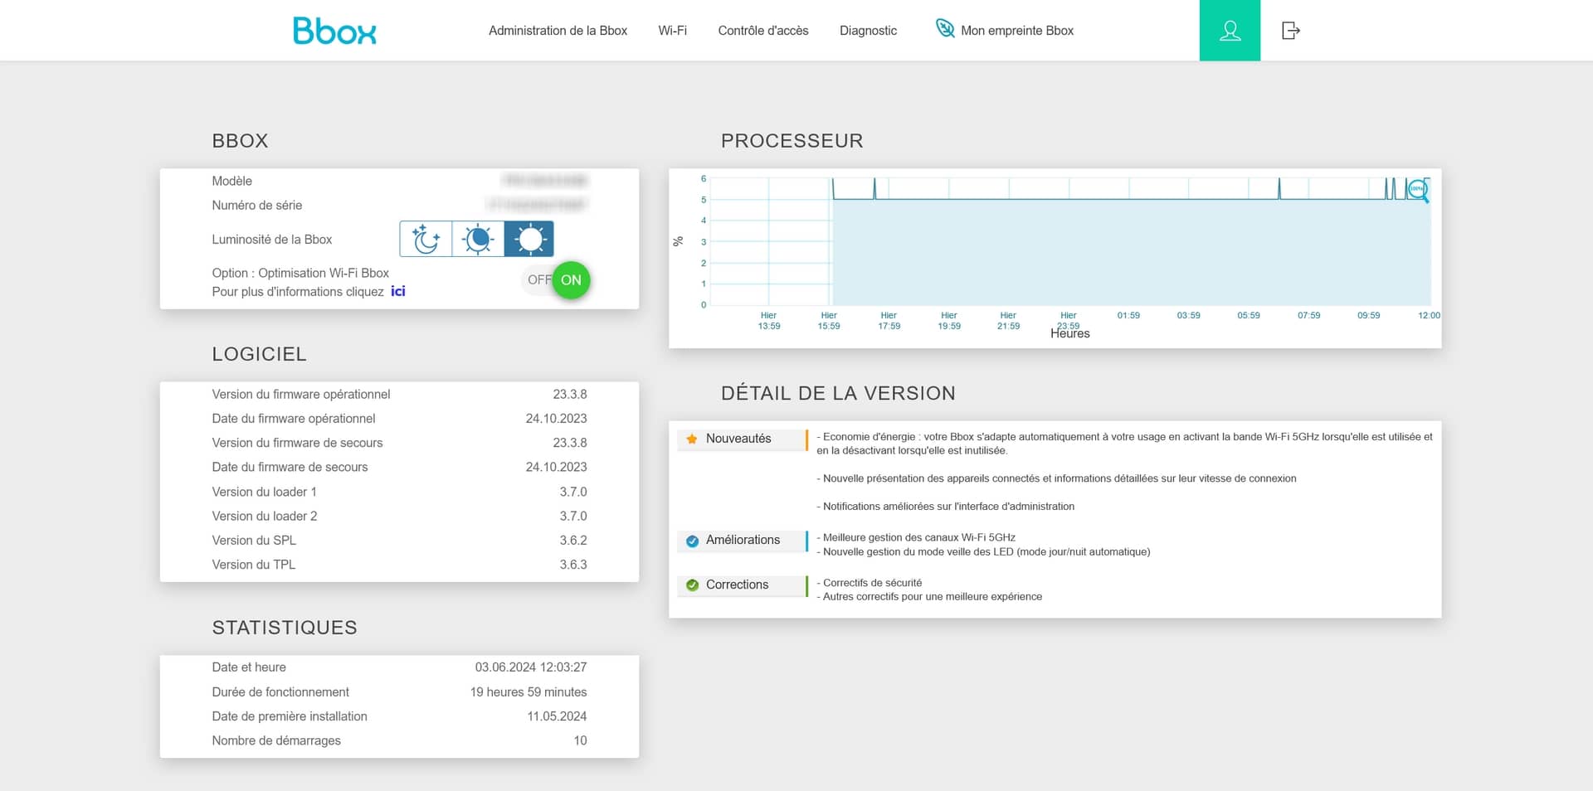The height and width of the screenshot is (791, 1593).
Task: Click the green checkmark Corrections icon
Action: coord(692,585)
